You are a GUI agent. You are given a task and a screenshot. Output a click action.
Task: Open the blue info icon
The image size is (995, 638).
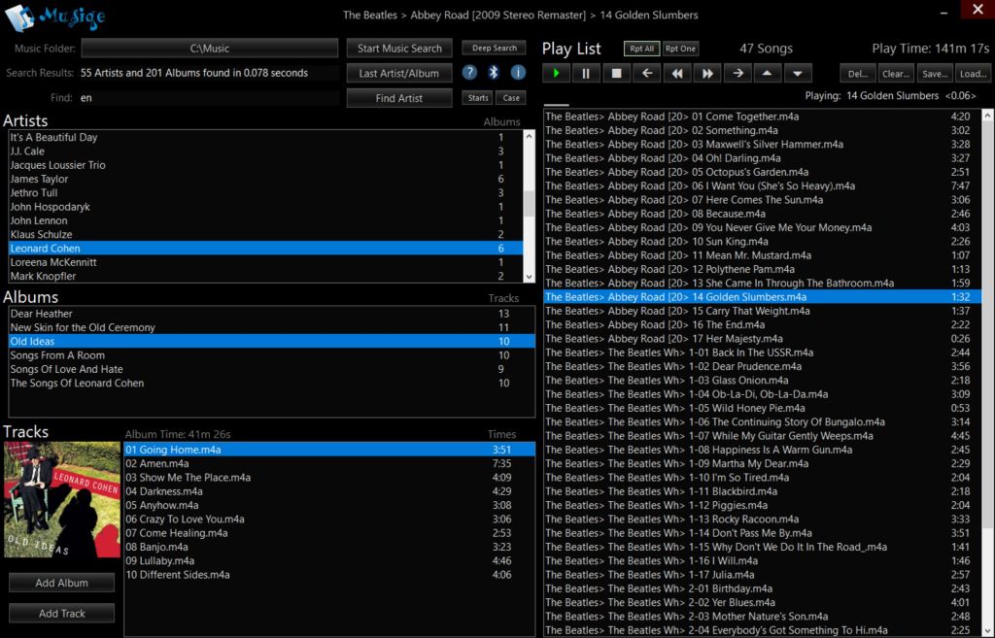(x=518, y=73)
